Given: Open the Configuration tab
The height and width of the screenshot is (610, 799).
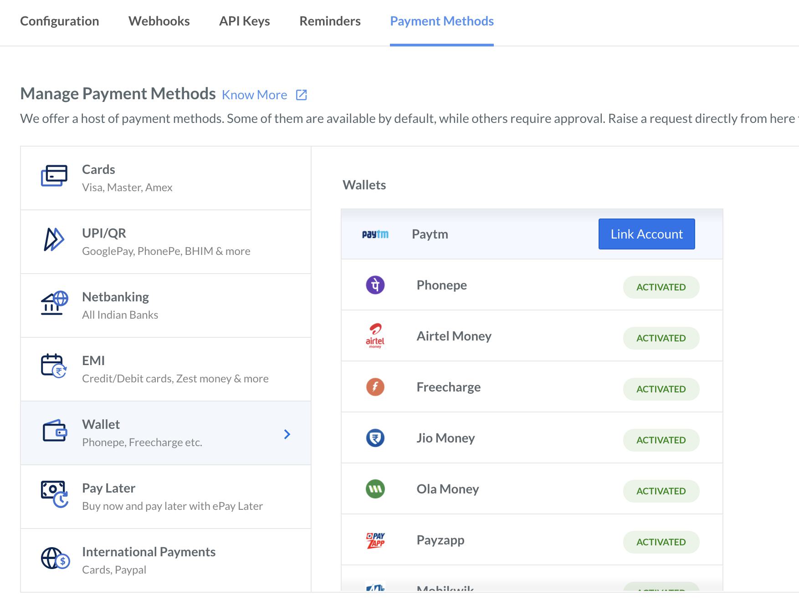Looking at the screenshot, I should [60, 21].
